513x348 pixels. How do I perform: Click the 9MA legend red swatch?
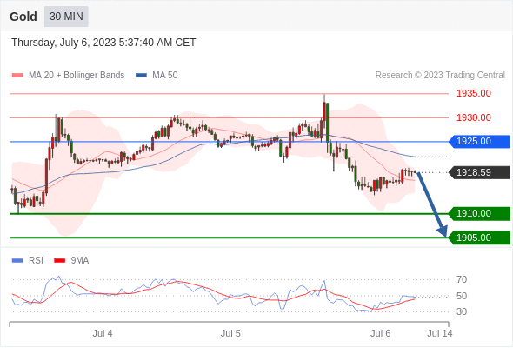[x=59, y=261]
